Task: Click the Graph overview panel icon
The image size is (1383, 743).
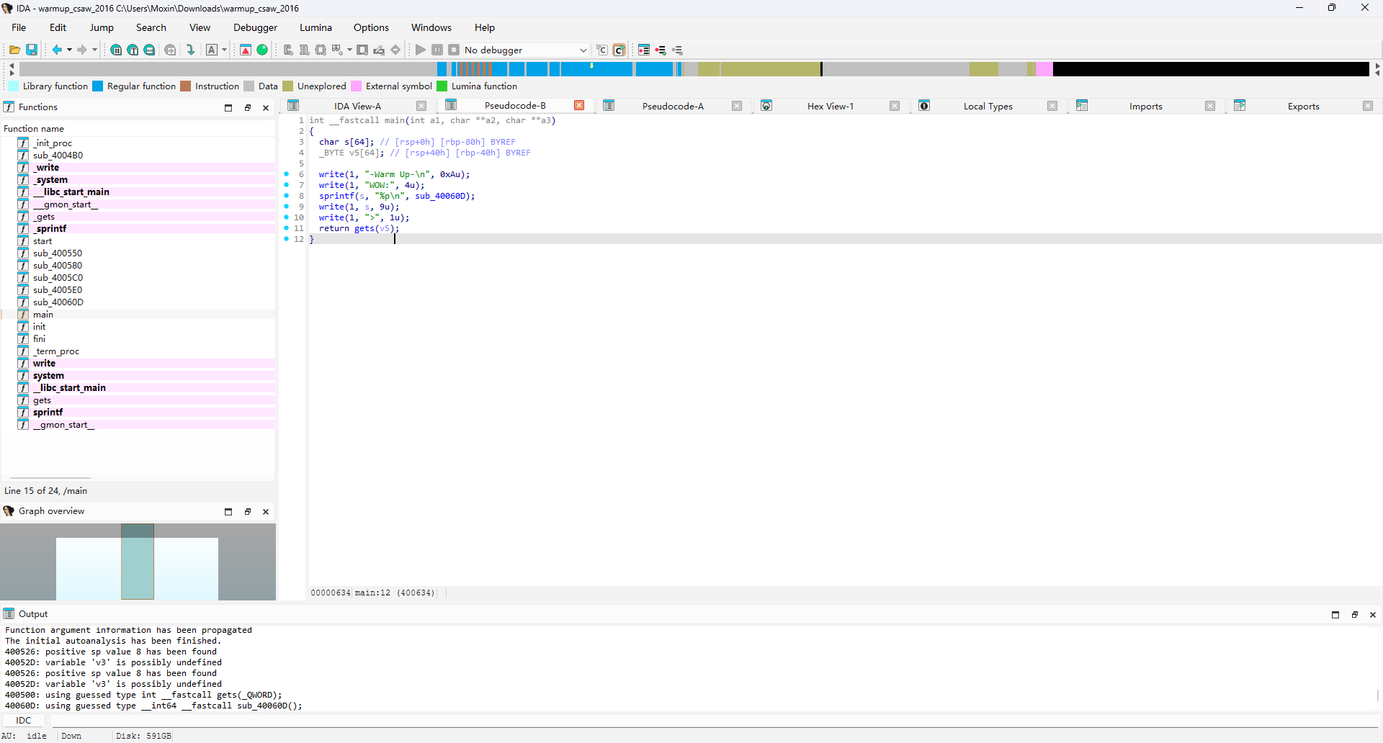Action: pyautogui.click(x=9, y=511)
